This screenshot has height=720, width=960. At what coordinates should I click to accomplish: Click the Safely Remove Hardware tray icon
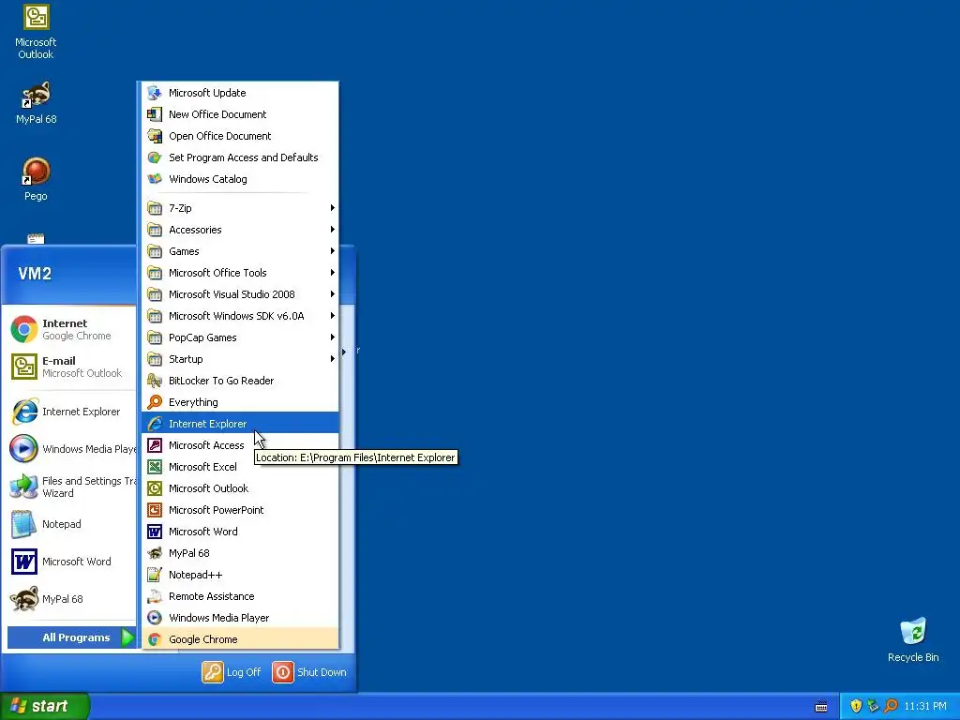tap(873, 706)
